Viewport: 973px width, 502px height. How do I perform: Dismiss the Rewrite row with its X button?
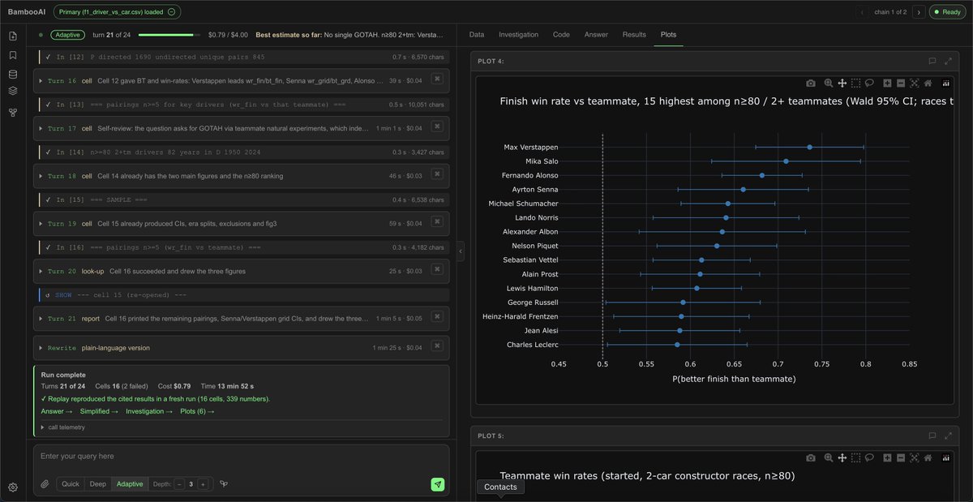436,346
